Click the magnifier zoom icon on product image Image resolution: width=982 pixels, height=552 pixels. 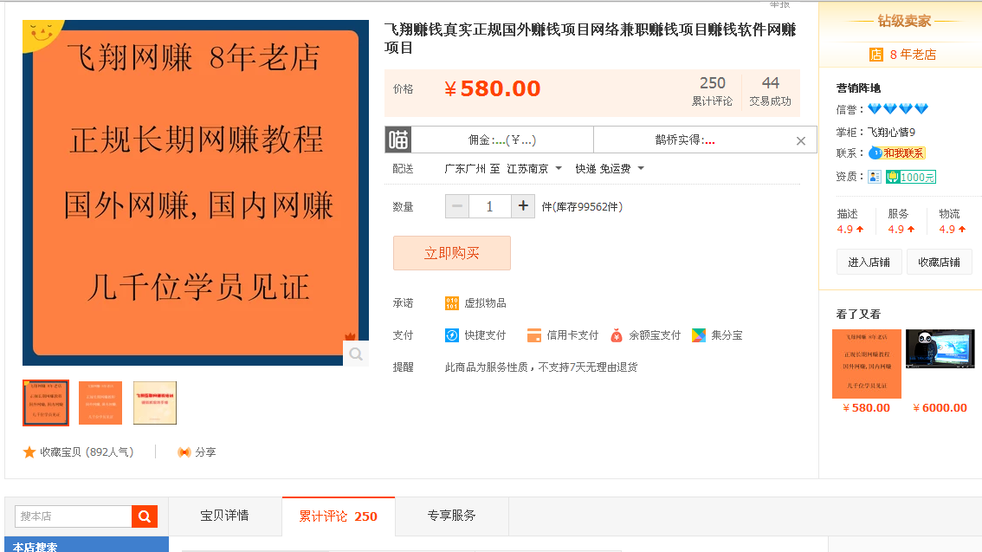pos(356,354)
